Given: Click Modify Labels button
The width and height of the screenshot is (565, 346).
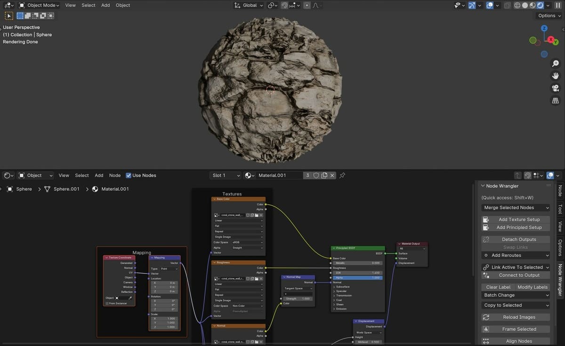Looking at the screenshot, I should tap(533, 287).
